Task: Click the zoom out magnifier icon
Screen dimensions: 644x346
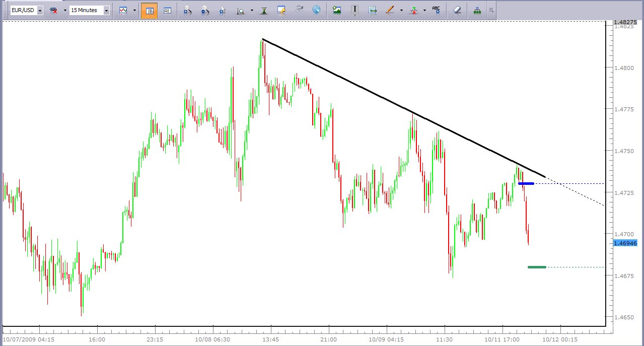Action: coord(205,10)
